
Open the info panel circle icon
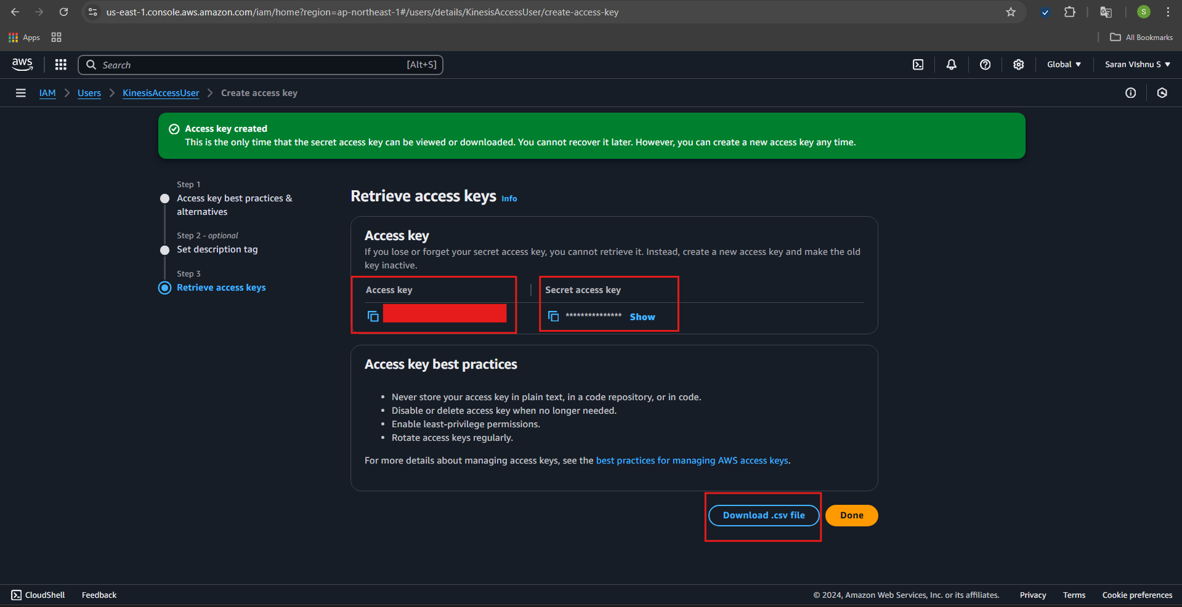(1130, 93)
